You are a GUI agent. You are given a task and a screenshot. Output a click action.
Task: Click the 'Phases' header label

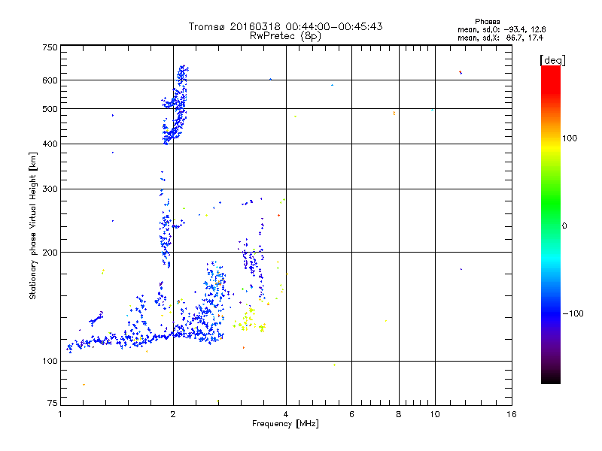coord(487,22)
